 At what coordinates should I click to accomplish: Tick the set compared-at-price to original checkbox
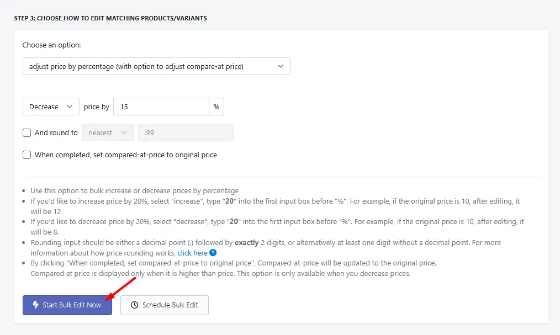click(x=27, y=155)
